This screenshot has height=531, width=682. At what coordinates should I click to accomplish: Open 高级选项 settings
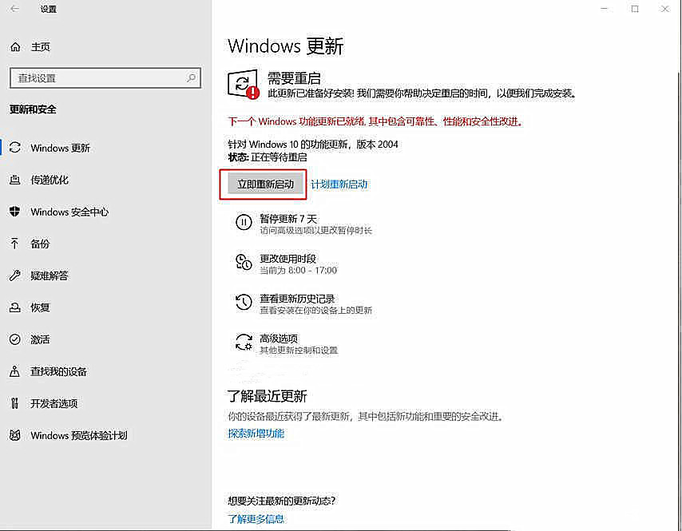[x=287, y=343]
